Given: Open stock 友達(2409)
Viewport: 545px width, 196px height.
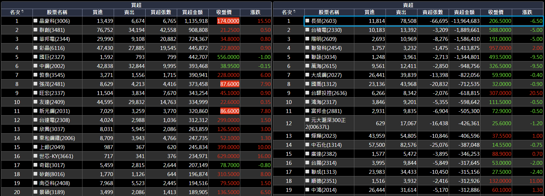Looking at the screenshot, I should (52, 102).
